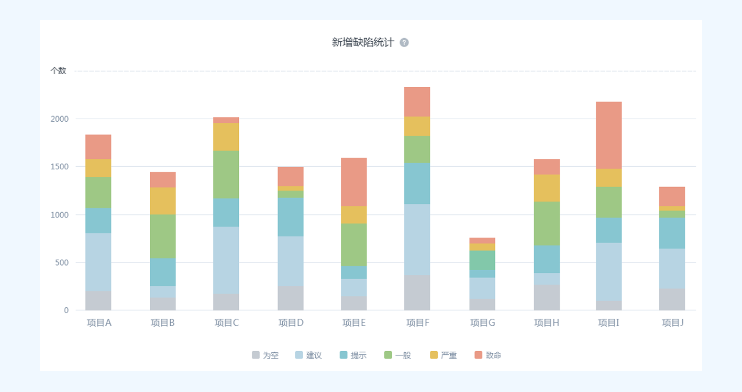Toggle the 致命 legend series
This screenshot has height=392, width=742.
(x=488, y=355)
